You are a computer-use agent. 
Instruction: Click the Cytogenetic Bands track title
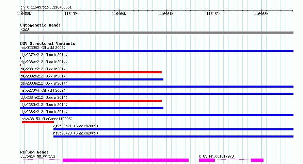(41, 25)
